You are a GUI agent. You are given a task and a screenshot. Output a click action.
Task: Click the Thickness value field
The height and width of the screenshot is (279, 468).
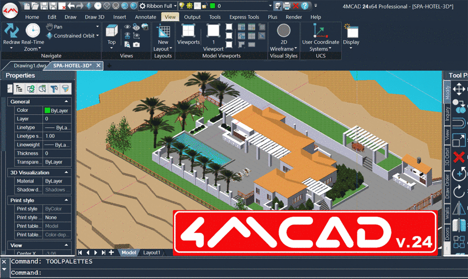click(57, 153)
